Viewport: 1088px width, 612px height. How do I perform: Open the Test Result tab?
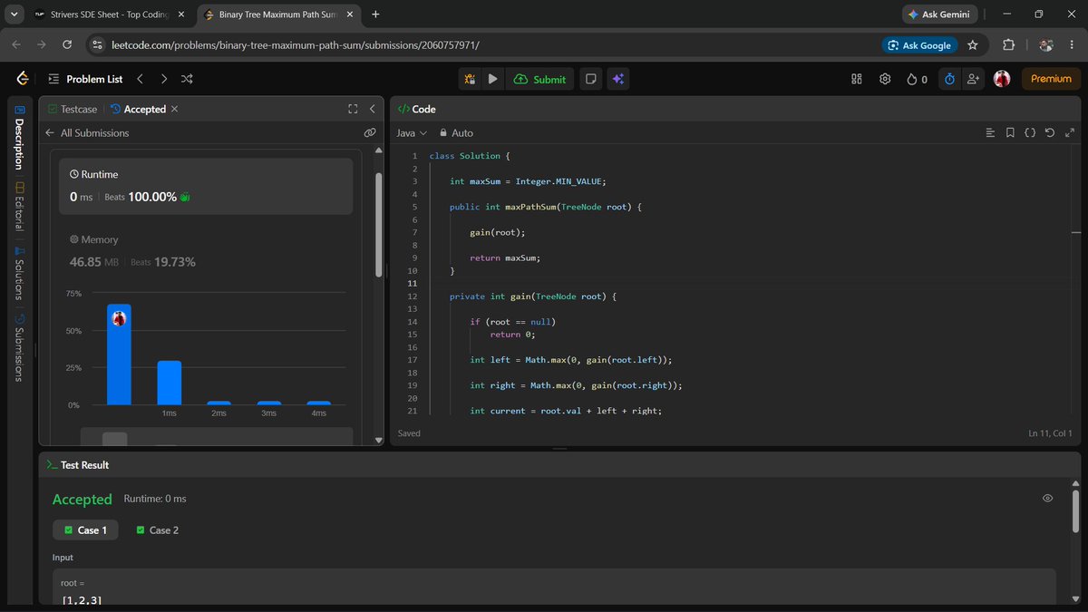(78, 465)
